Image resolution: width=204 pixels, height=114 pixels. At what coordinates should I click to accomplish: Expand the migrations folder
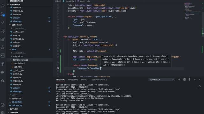point(18,56)
